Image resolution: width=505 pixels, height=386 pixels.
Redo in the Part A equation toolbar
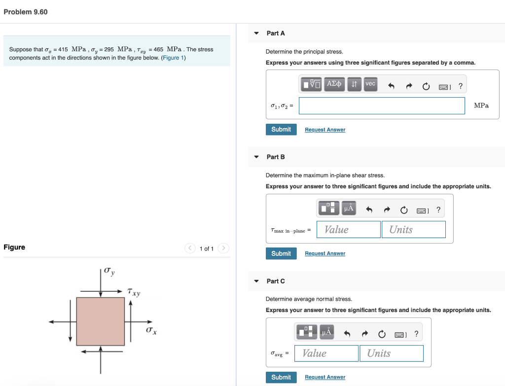point(409,85)
